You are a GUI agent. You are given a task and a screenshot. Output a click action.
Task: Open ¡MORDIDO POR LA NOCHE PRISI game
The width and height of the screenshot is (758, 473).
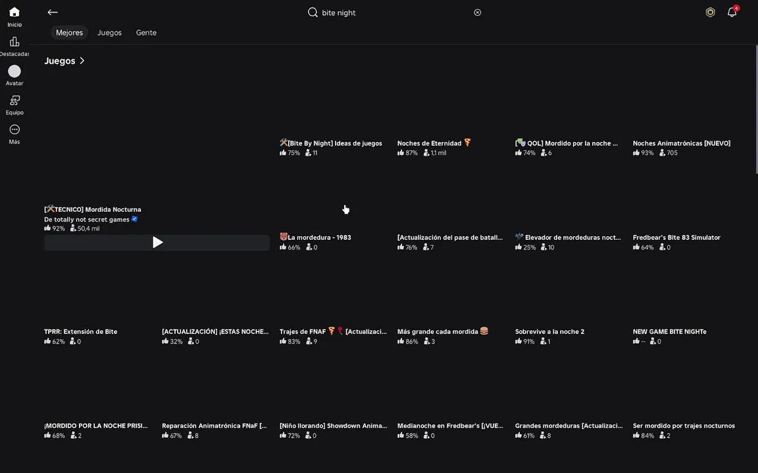(x=95, y=425)
